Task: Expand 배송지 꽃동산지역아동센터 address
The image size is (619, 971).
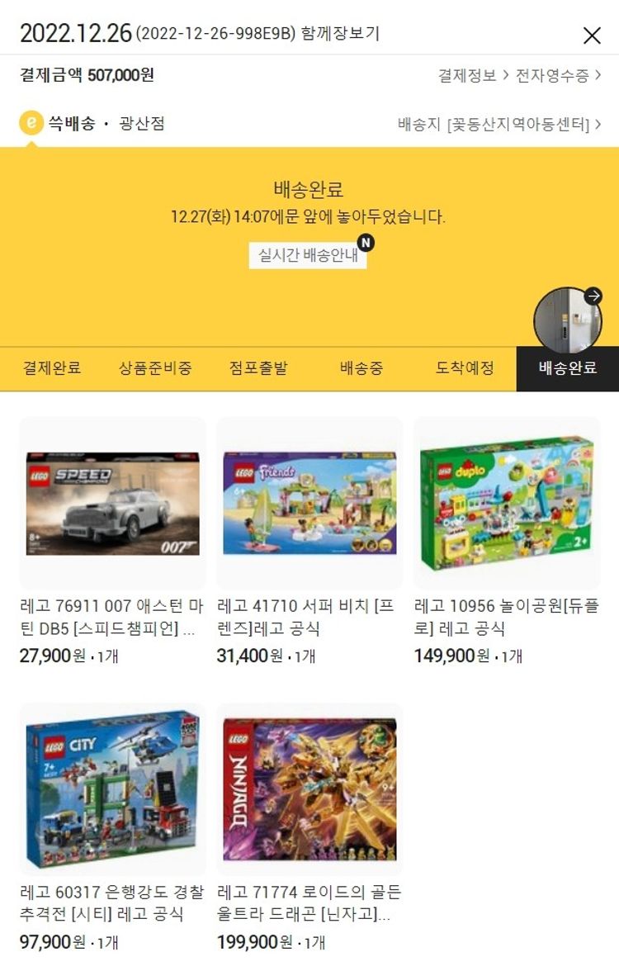Action: pyautogui.click(x=499, y=125)
